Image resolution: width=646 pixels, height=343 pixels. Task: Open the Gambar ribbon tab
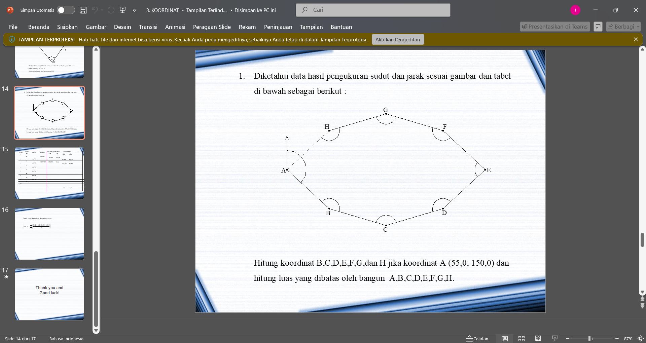tap(96, 27)
